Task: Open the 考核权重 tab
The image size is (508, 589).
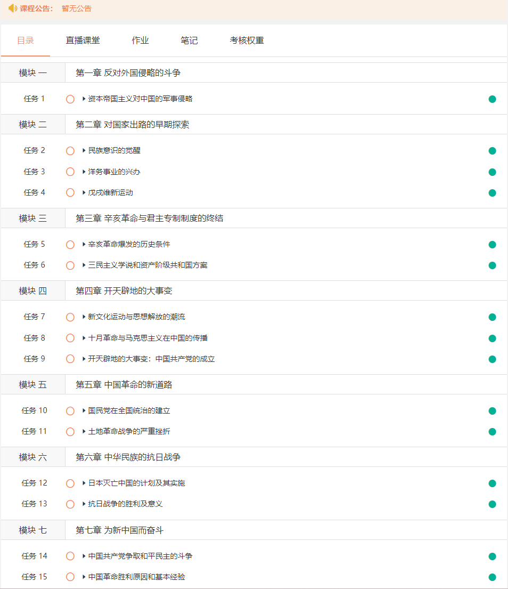Action: [x=247, y=40]
